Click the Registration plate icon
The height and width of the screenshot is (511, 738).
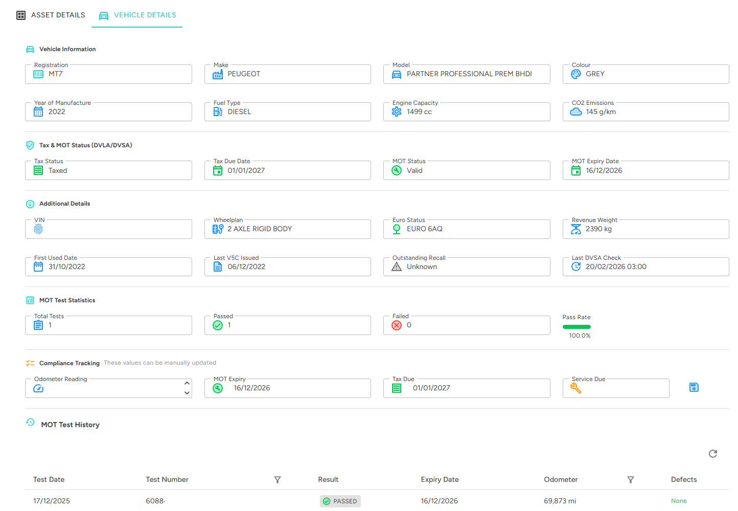(x=38, y=74)
